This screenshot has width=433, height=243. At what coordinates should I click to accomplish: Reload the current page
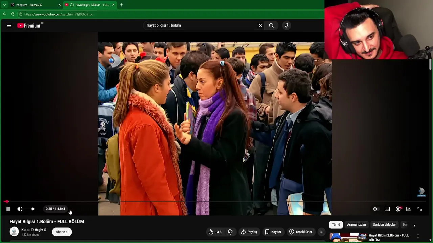coord(13,14)
